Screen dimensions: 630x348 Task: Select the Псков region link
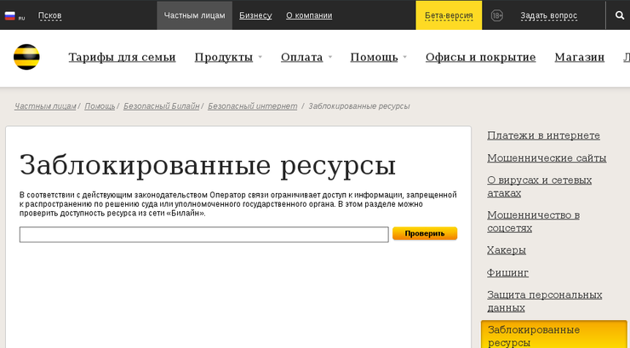click(49, 15)
